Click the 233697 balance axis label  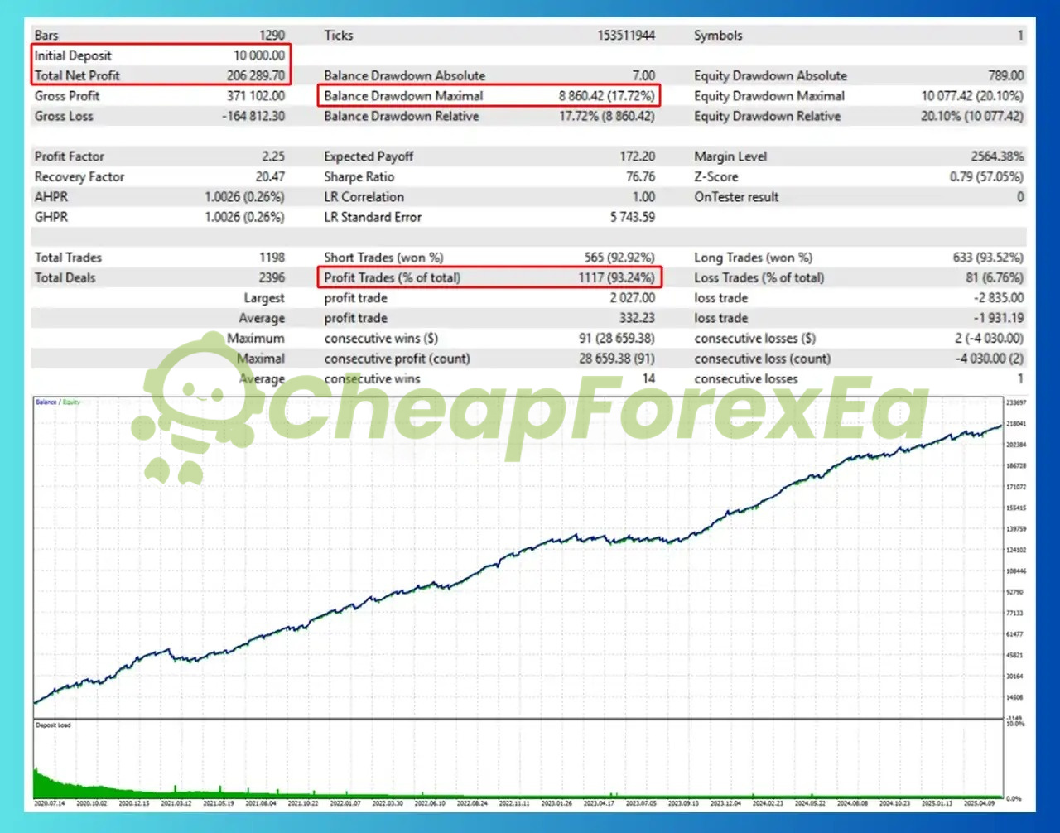coord(1016,402)
